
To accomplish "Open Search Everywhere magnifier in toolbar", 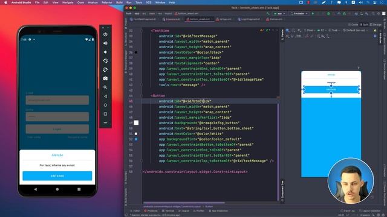I will pyautogui.click(x=373, y=13).
